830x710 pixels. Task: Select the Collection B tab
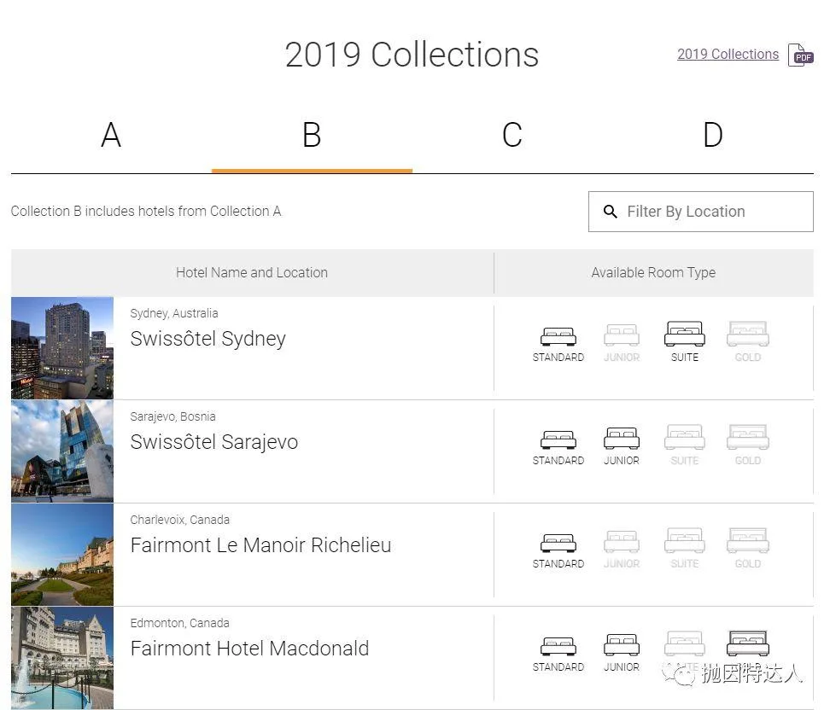pos(312,136)
